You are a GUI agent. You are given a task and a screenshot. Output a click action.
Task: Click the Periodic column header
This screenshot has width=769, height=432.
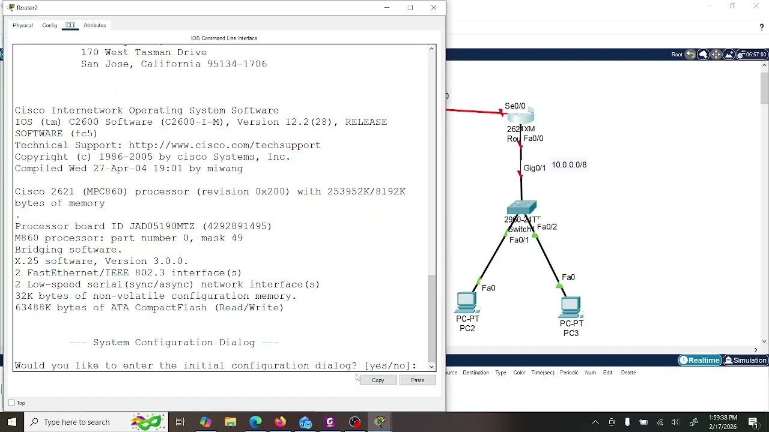[569, 373]
